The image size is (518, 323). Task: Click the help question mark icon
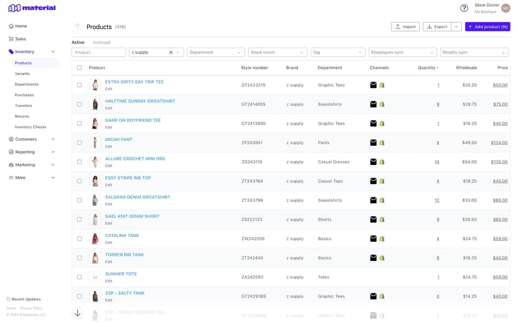[x=464, y=8]
